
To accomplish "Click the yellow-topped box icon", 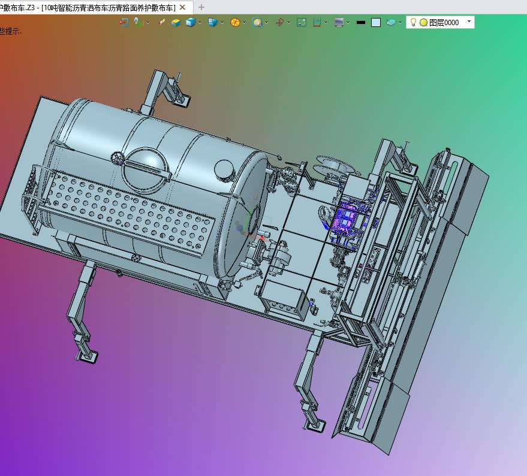I will pos(176,22).
